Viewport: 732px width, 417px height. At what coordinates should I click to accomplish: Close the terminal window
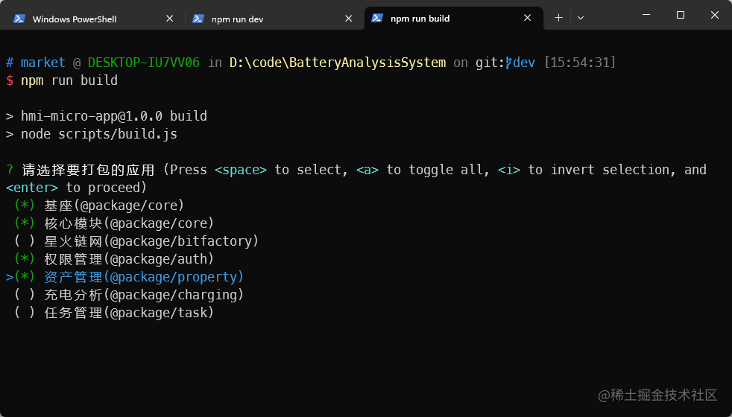[x=715, y=15]
